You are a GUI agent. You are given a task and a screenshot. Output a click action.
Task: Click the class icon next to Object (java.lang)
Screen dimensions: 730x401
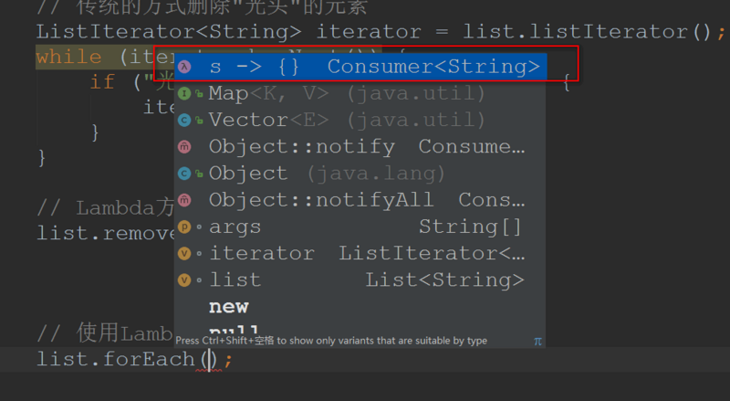(183, 173)
